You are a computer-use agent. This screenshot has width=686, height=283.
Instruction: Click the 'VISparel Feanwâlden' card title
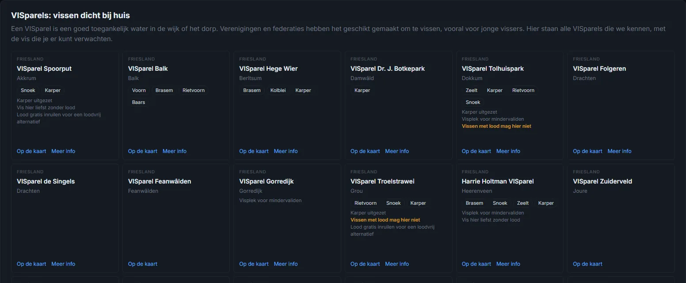click(160, 181)
